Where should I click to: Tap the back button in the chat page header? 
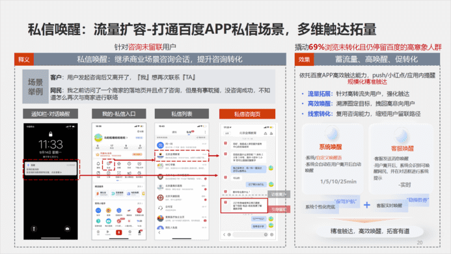point(227,134)
